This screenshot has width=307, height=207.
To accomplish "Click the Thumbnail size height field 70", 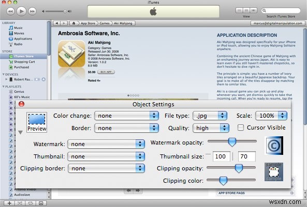I will click(x=247, y=156).
